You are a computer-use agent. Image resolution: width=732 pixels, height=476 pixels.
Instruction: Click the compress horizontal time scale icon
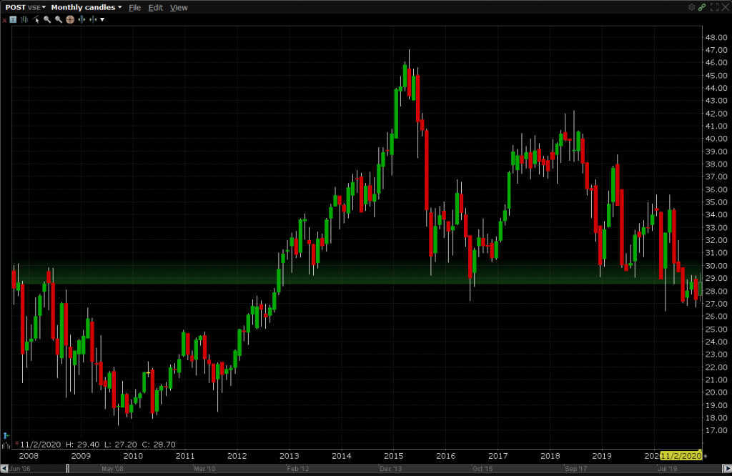click(93, 20)
